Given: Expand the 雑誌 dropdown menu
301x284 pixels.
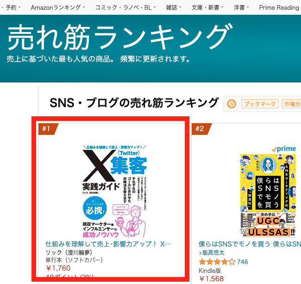Looking at the screenshot, I should coord(174,7).
